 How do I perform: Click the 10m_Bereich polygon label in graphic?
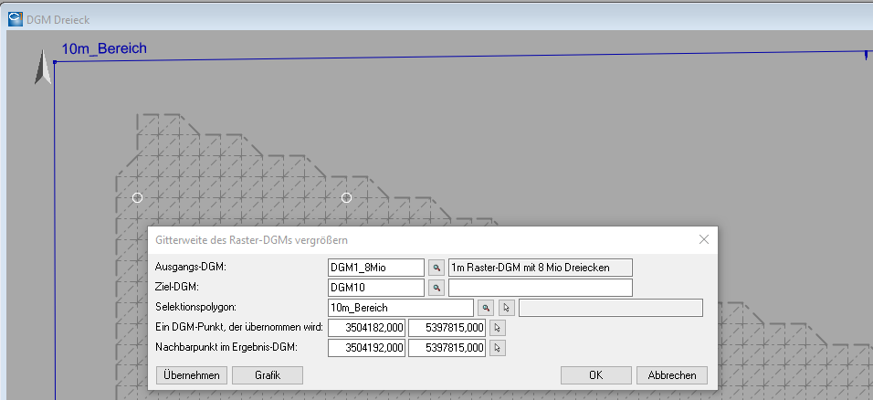click(x=104, y=48)
